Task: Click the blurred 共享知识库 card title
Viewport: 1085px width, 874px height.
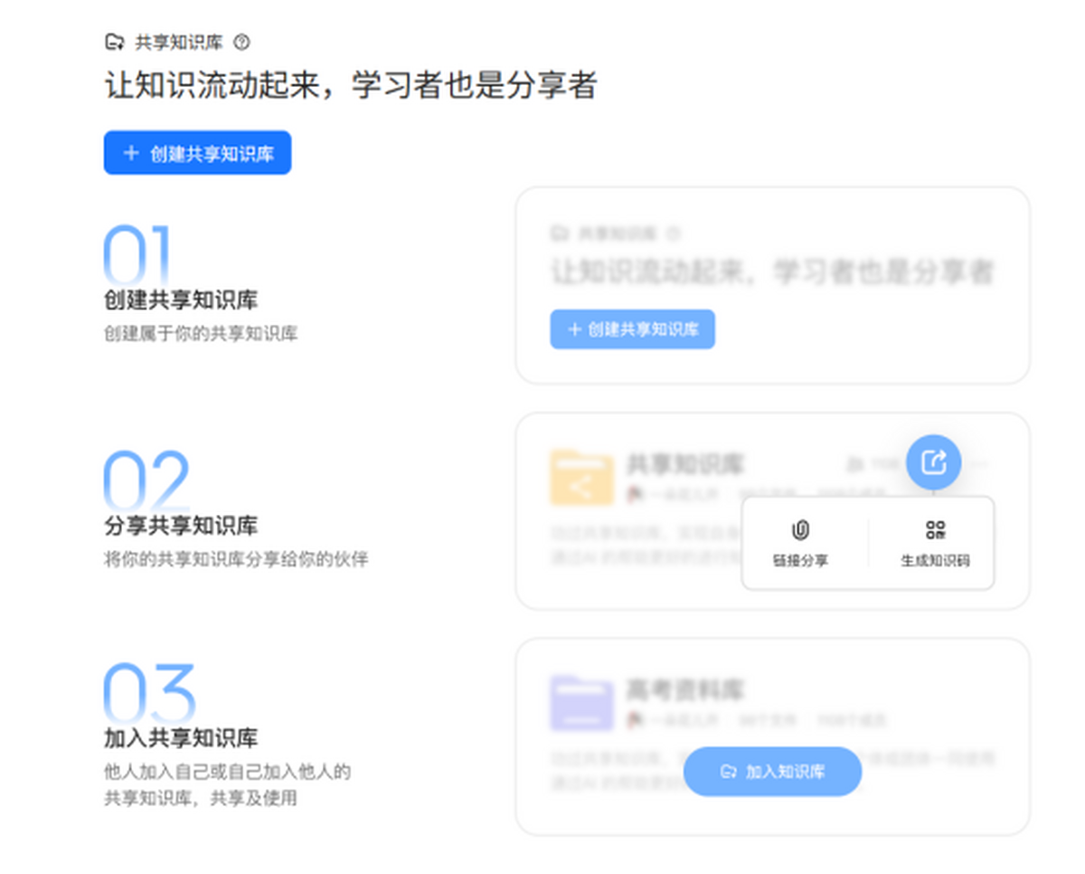Action: pos(685,465)
